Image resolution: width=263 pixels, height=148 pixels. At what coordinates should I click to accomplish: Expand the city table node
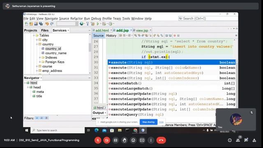pos(37,40)
